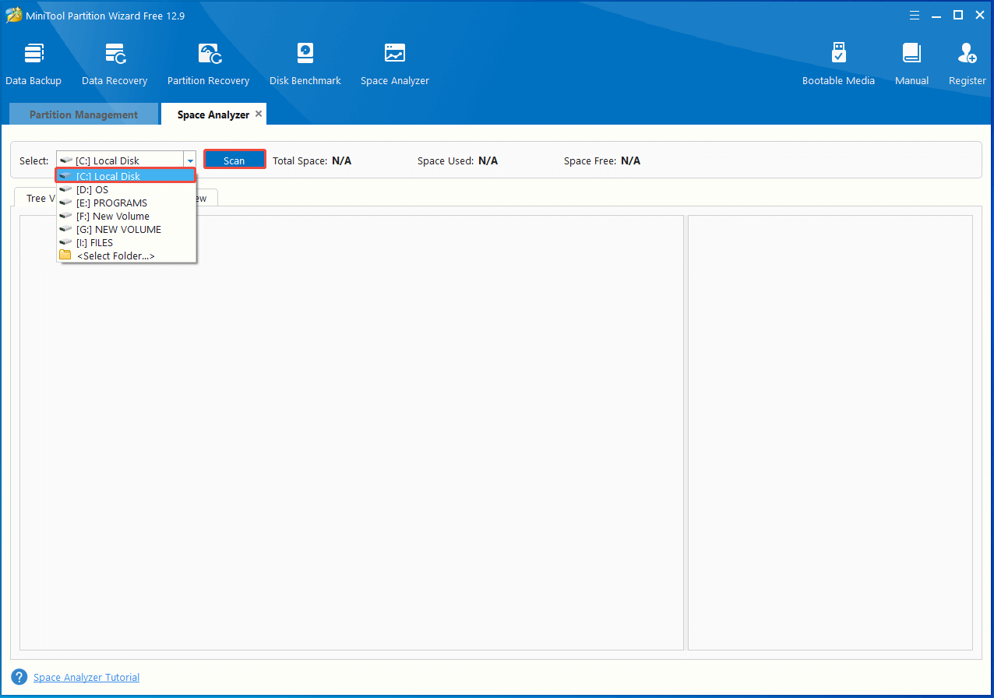Open the Tree View tab
This screenshot has width=994, height=698.
click(x=35, y=198)
